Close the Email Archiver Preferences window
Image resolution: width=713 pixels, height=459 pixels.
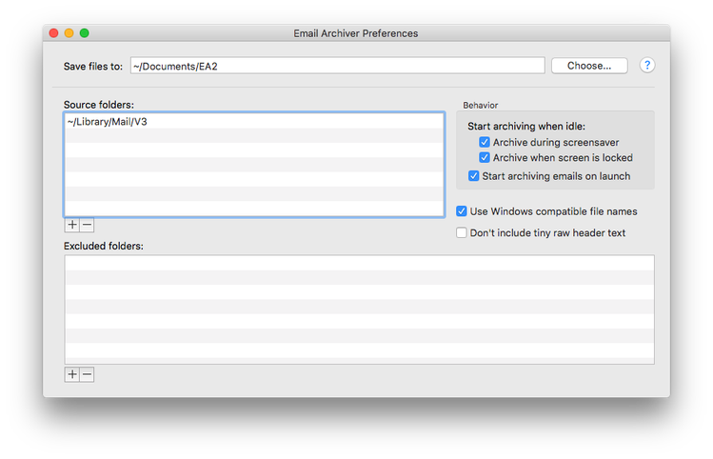pyautogui.click(x=53, y=32)
